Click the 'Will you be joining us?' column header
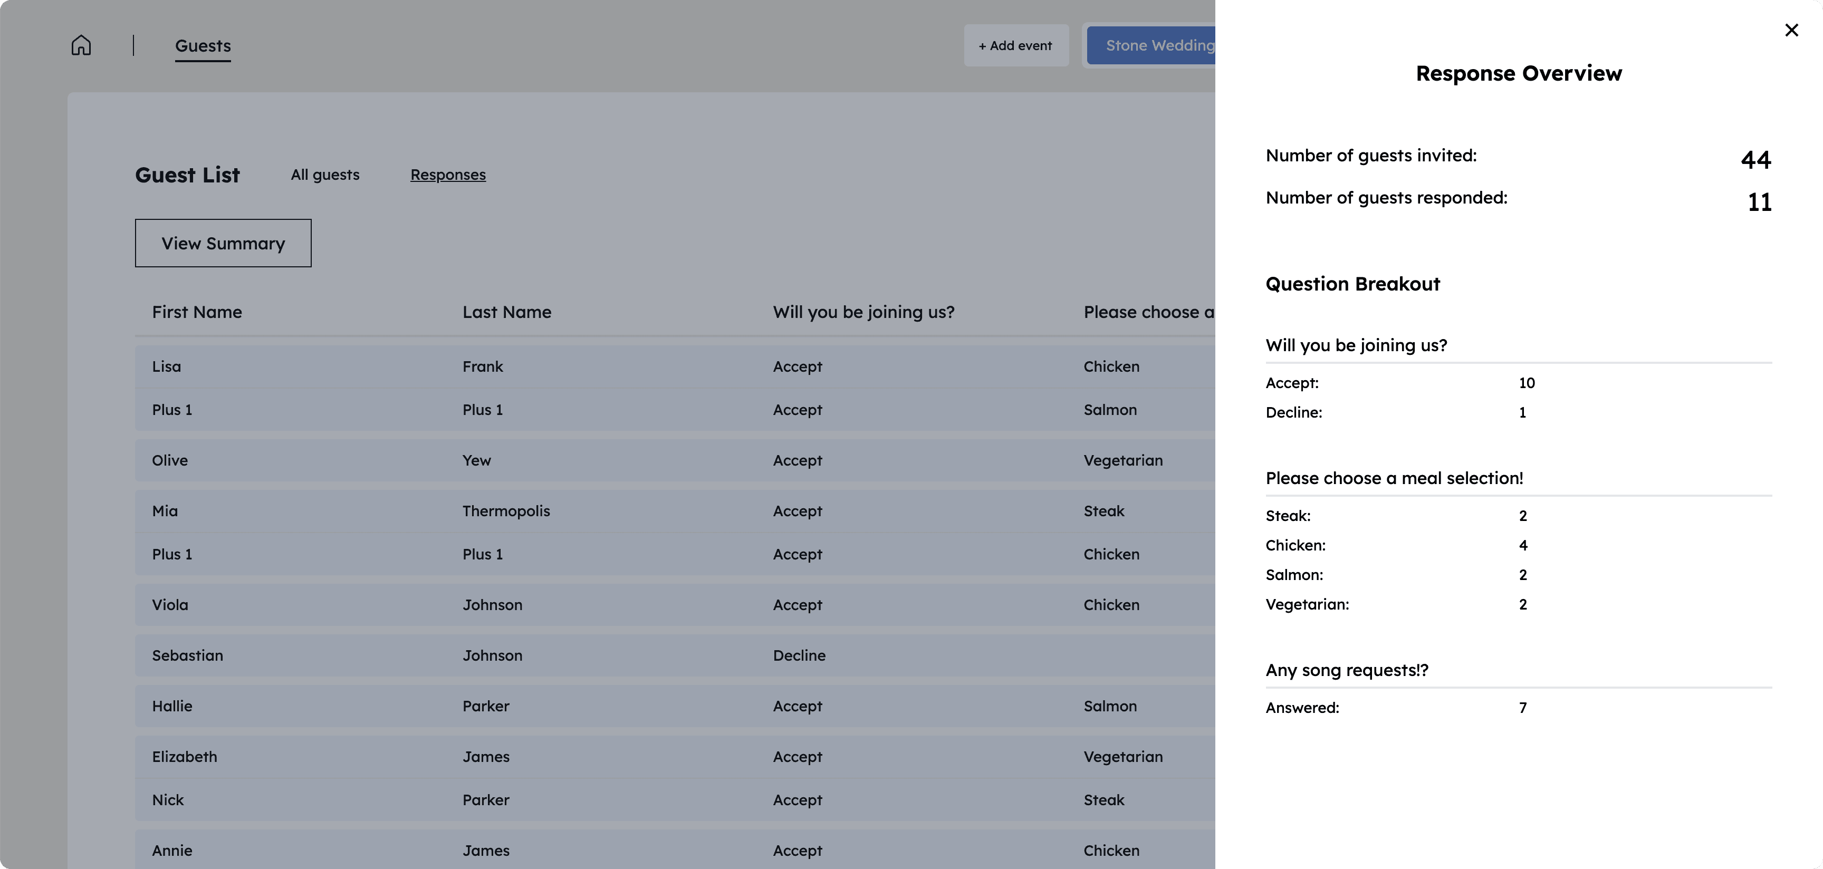Viewport: 1823px width, 869px height. 863,312
